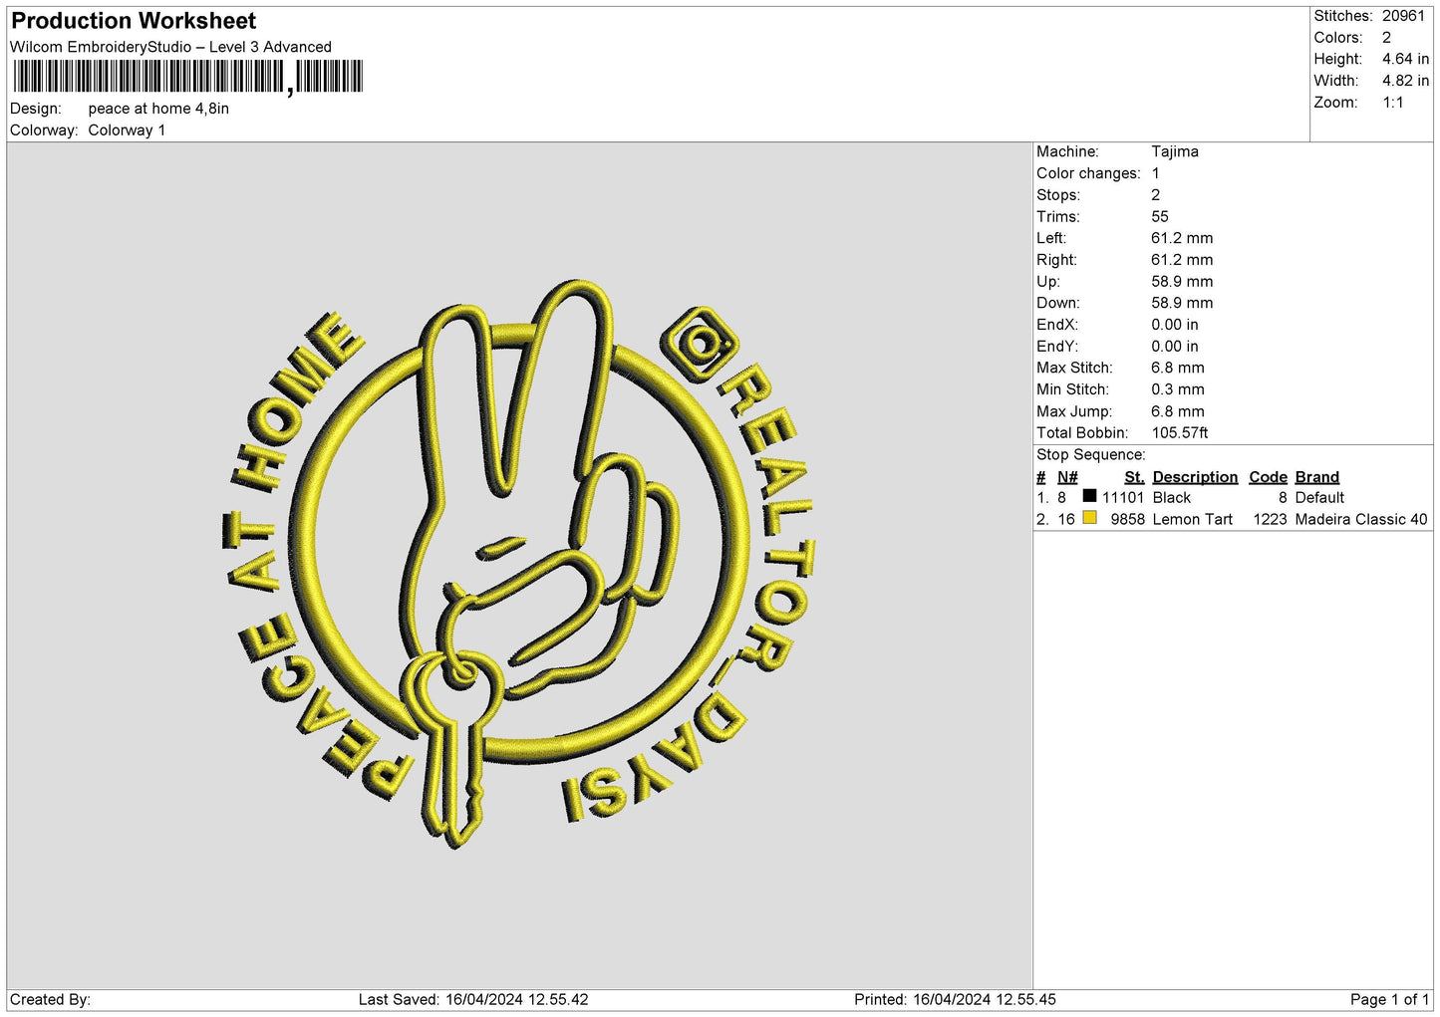Click the 'Black' thread description
1440x1017 pixels.
pyautogui.click(x=1171, y=498)
